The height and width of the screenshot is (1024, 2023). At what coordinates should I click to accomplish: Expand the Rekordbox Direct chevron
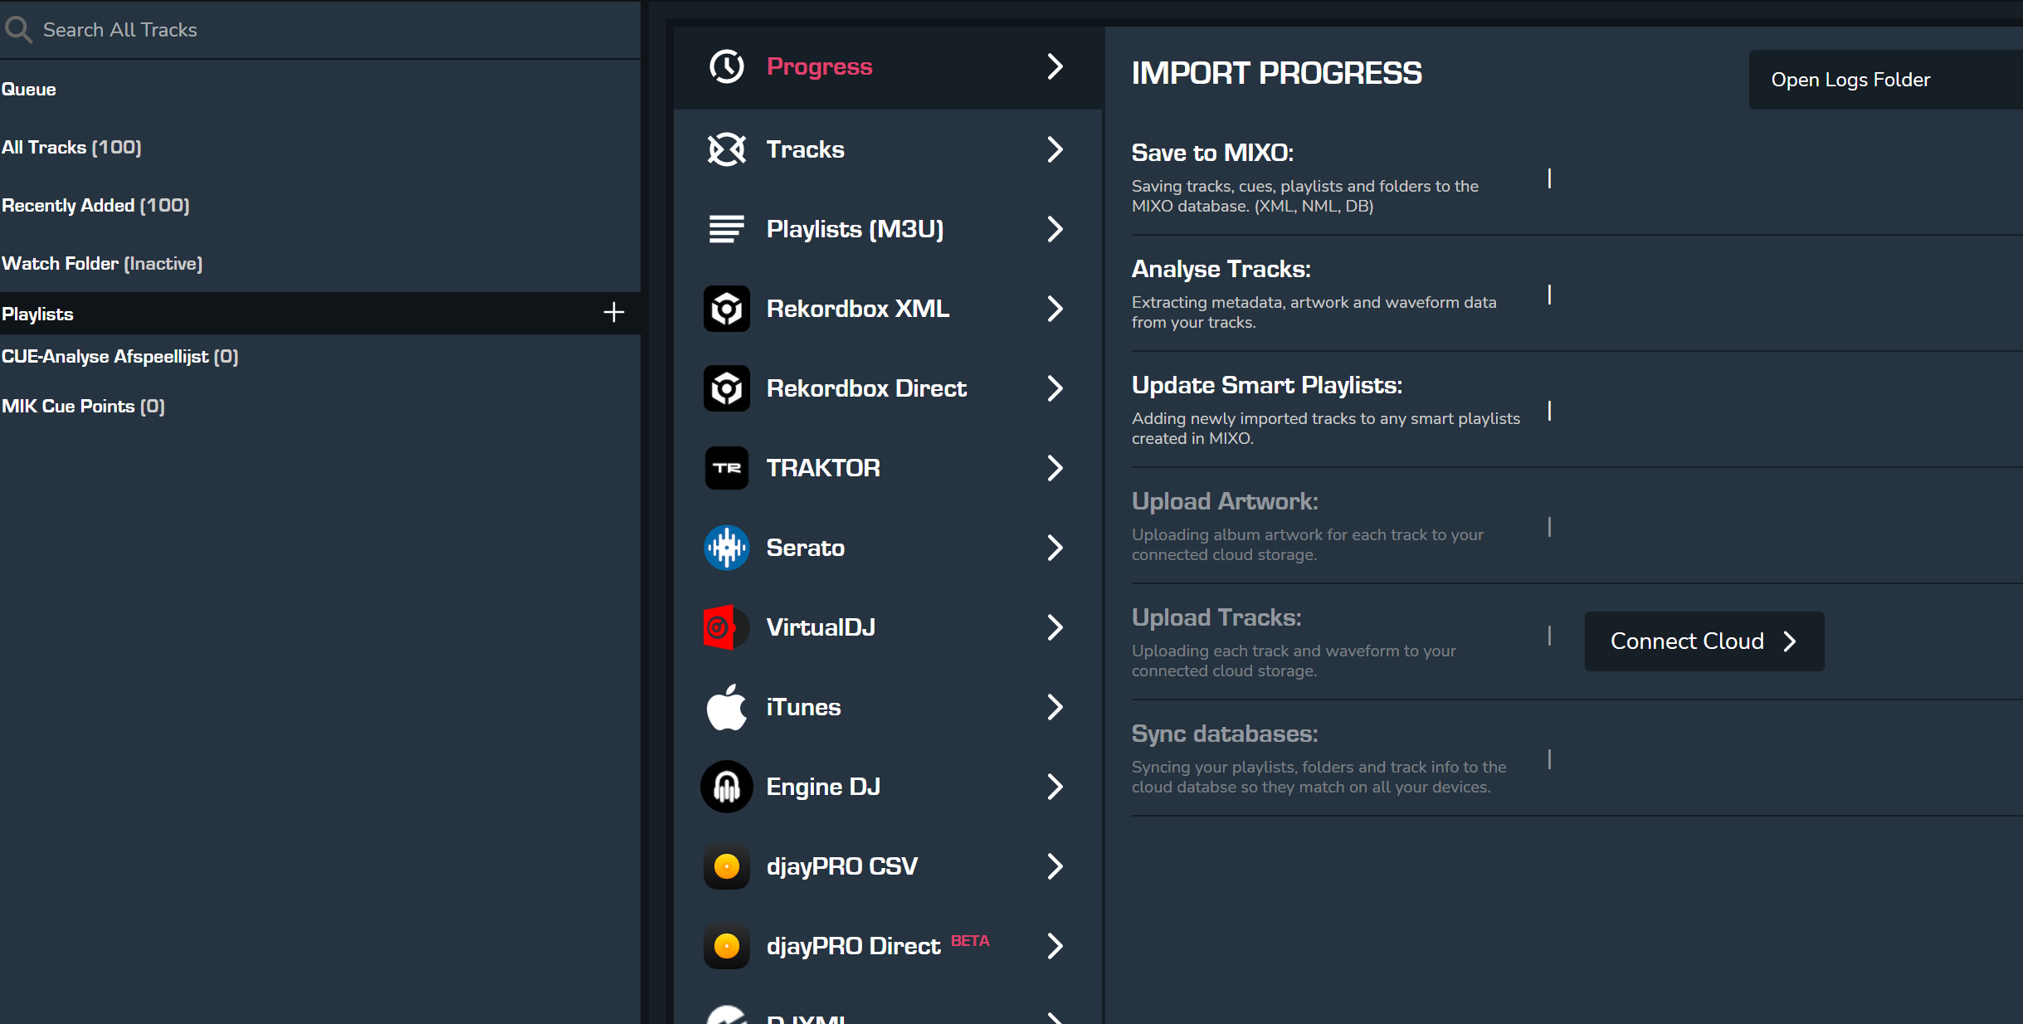click(x=1054, y=388)
